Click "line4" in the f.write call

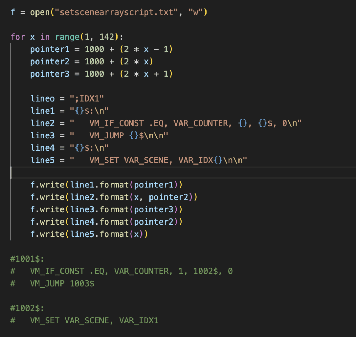(82, 222)
